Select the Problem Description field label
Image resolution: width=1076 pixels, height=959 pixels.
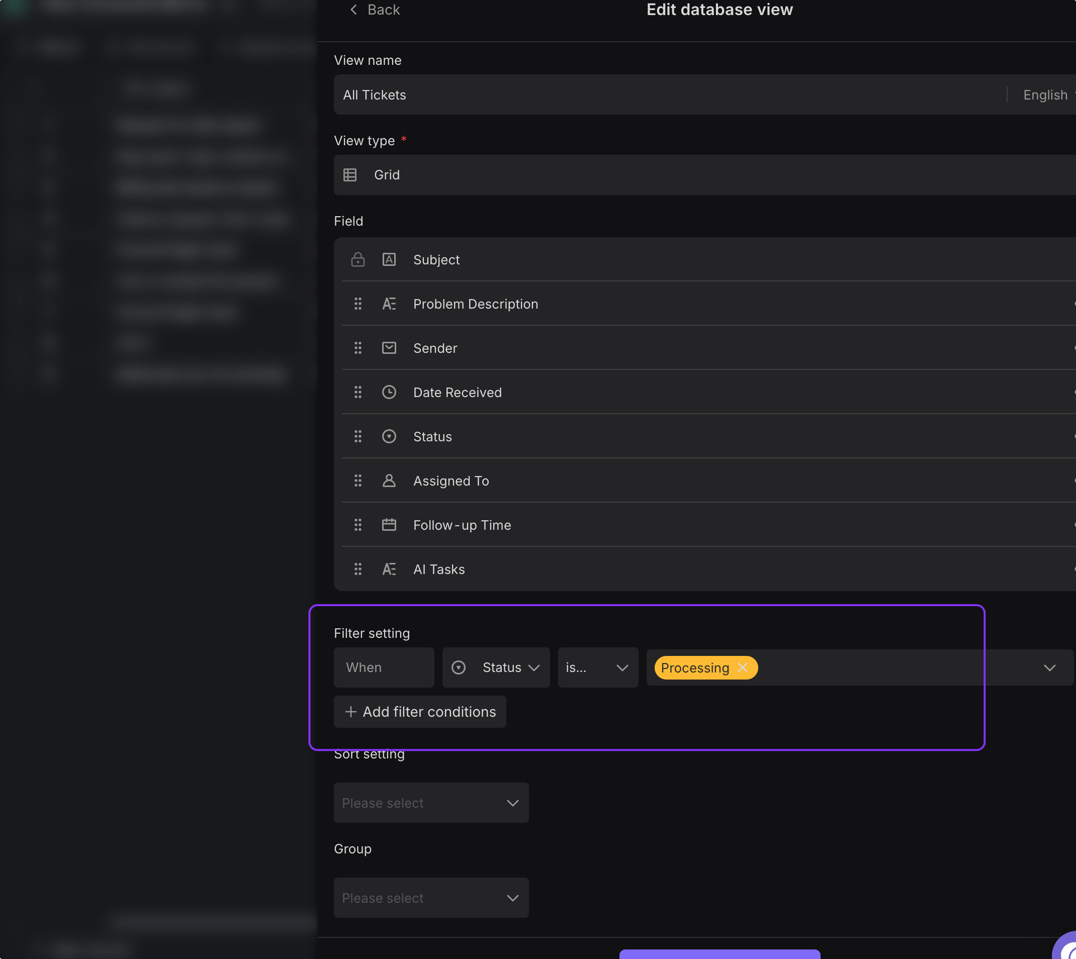pyautogui.click(x=476, y=304)
